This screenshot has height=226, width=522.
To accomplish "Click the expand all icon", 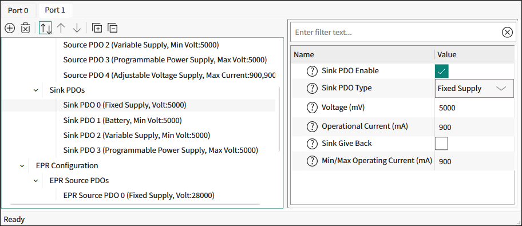I will click(97, 28).
